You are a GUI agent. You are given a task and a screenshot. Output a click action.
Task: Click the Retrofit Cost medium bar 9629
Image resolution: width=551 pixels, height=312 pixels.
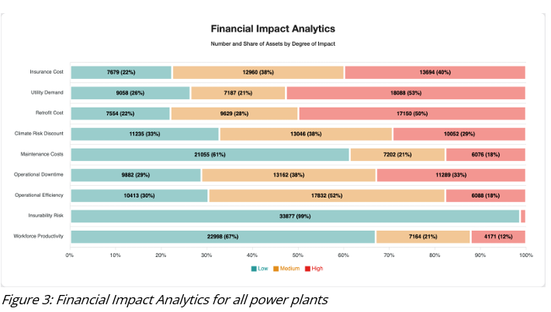(234, 113)
